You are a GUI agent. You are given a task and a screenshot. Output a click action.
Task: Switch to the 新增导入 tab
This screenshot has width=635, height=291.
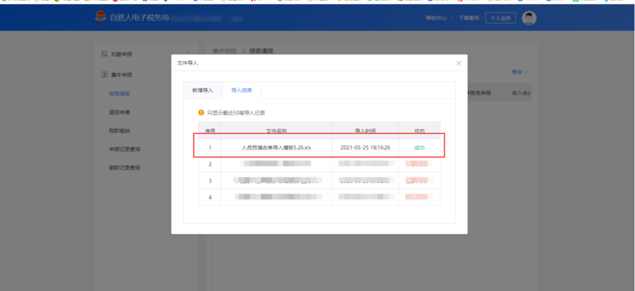pos(203,90)
